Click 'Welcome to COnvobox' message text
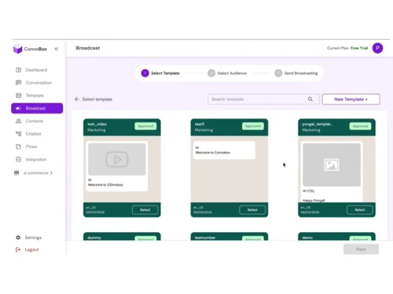393x294 pixels. [x=105, y=185]
